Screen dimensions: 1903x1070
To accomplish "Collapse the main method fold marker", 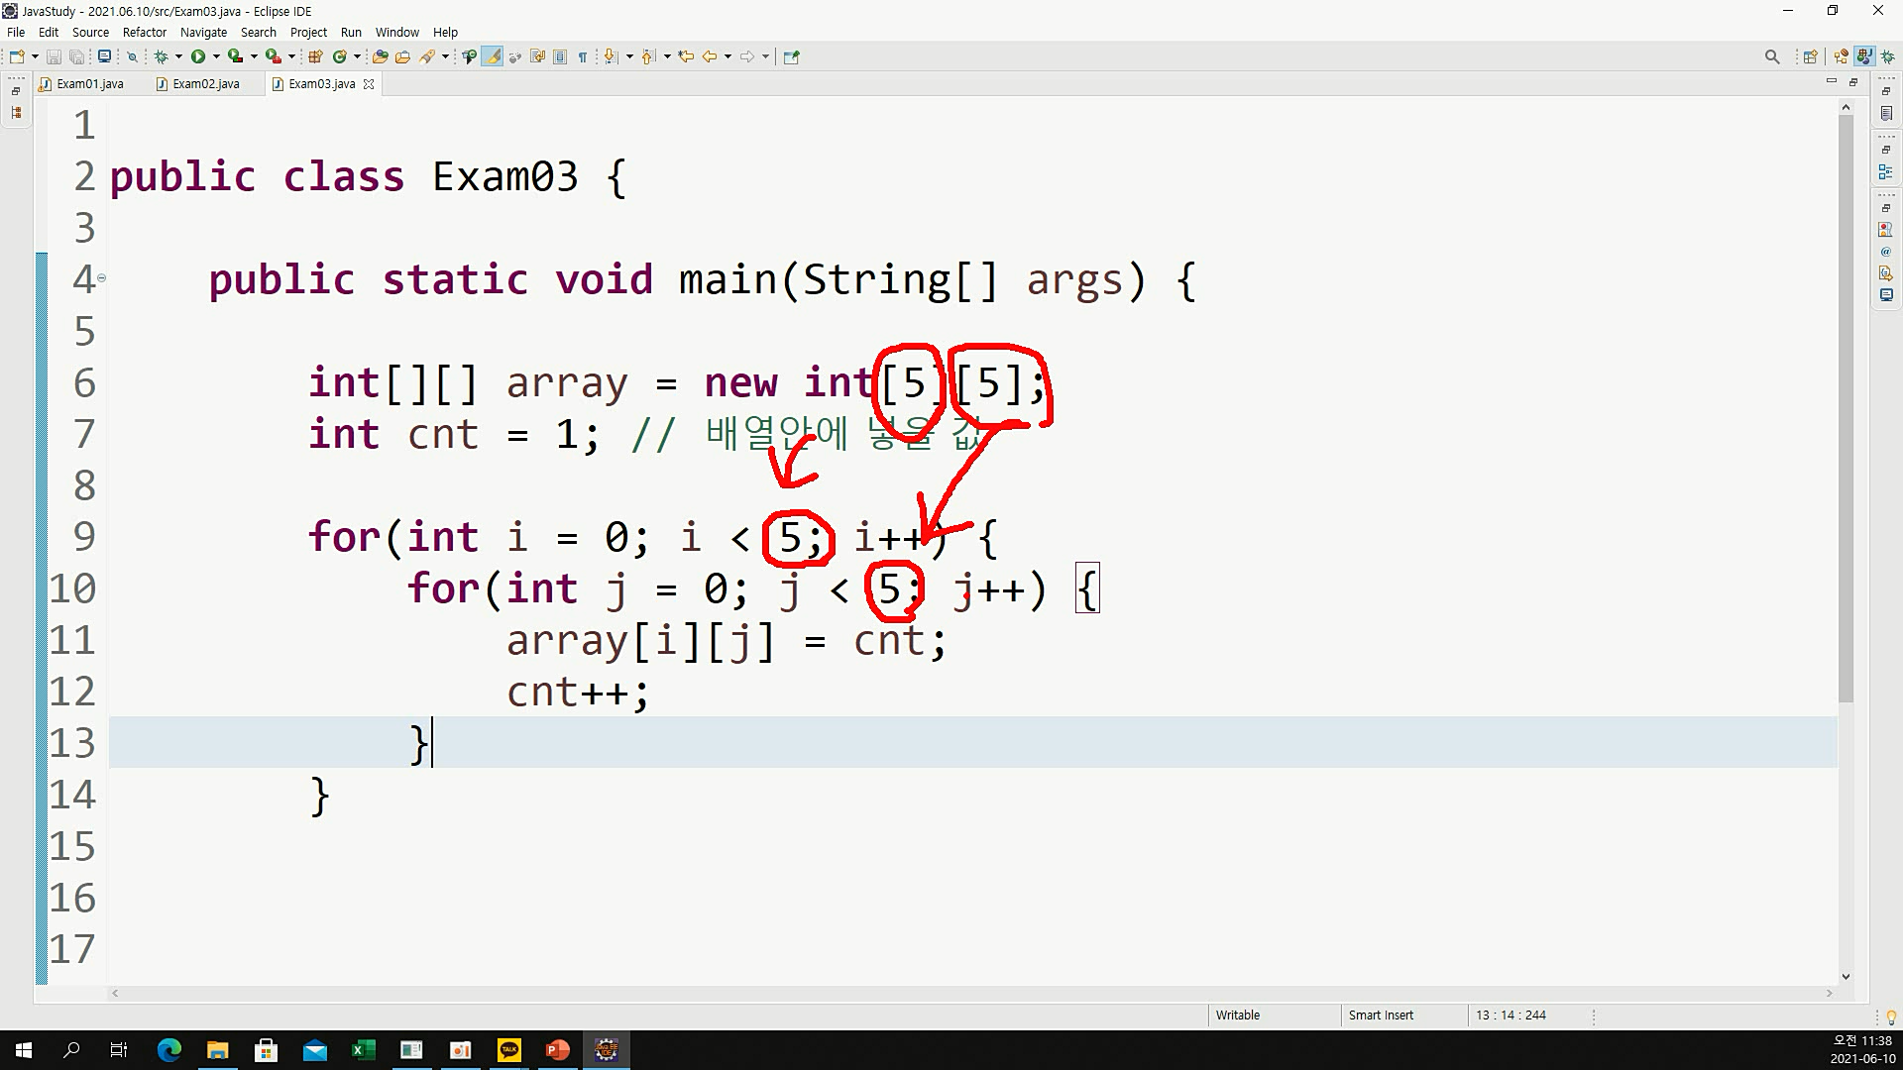I will coord(101,278).
